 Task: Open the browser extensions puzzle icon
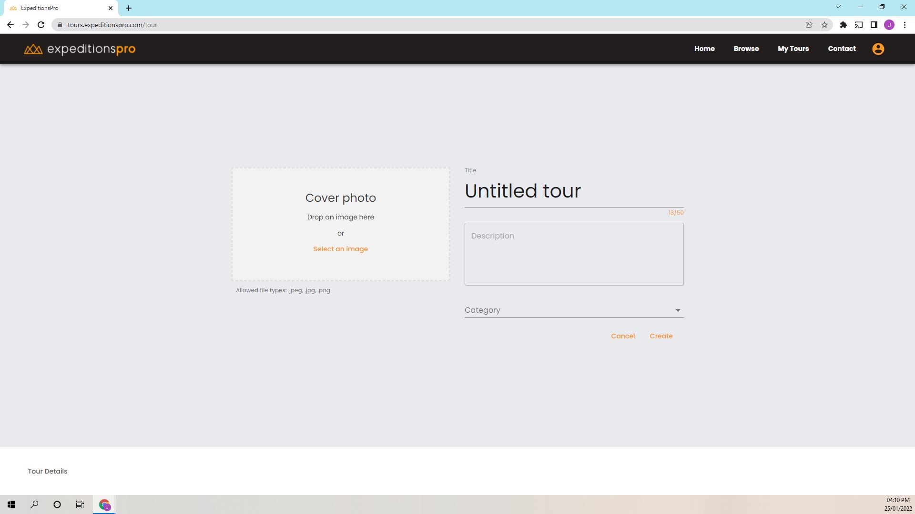coord(843,25)
